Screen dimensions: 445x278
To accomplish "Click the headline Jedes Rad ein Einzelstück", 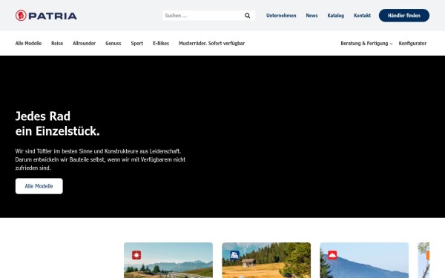I will (x=58, y=124).
